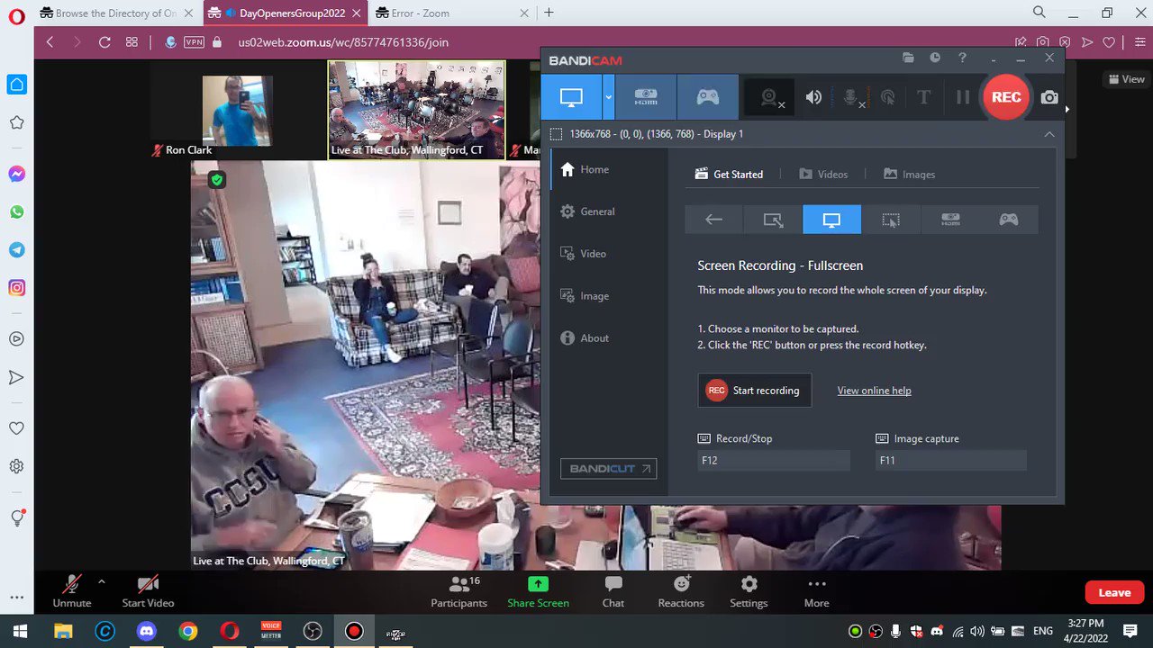Click Share Screen in Zoom

[x=538, y=591]
